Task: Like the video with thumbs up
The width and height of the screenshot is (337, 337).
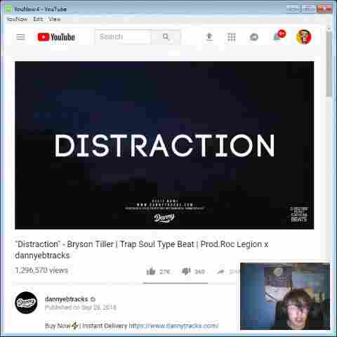Action: [x=151, y=271]
